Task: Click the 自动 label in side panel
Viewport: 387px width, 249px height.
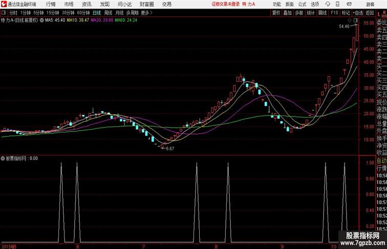Action: point(381,161)
